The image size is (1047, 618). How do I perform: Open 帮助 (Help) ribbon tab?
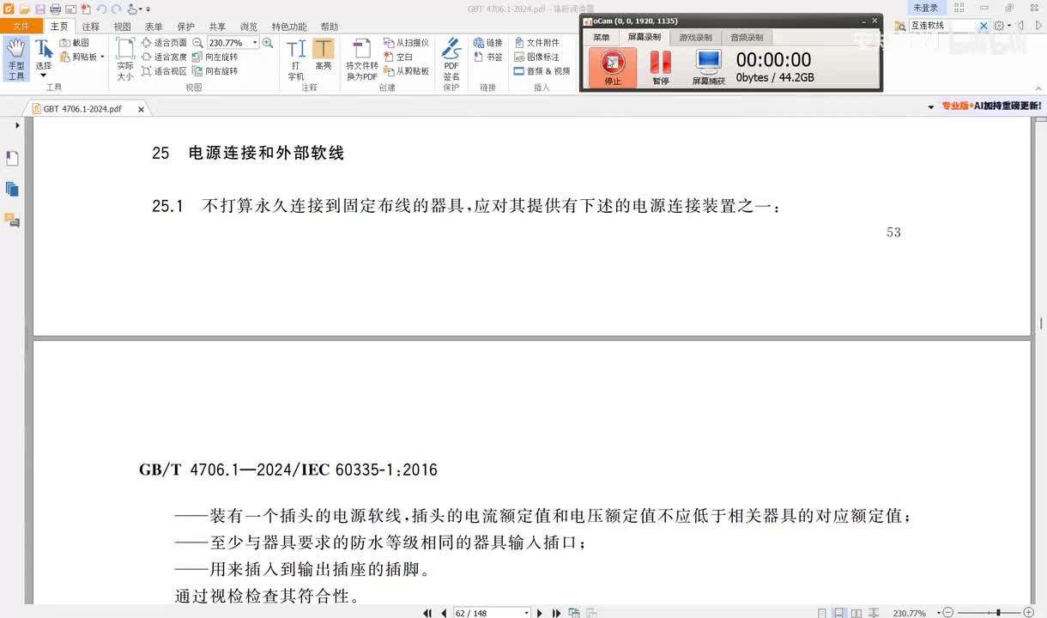(x=329, y=27)
